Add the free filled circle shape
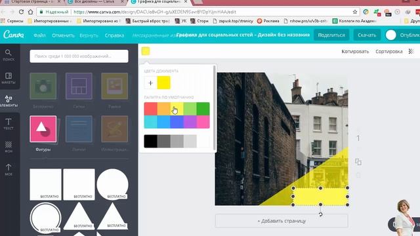 112,184
